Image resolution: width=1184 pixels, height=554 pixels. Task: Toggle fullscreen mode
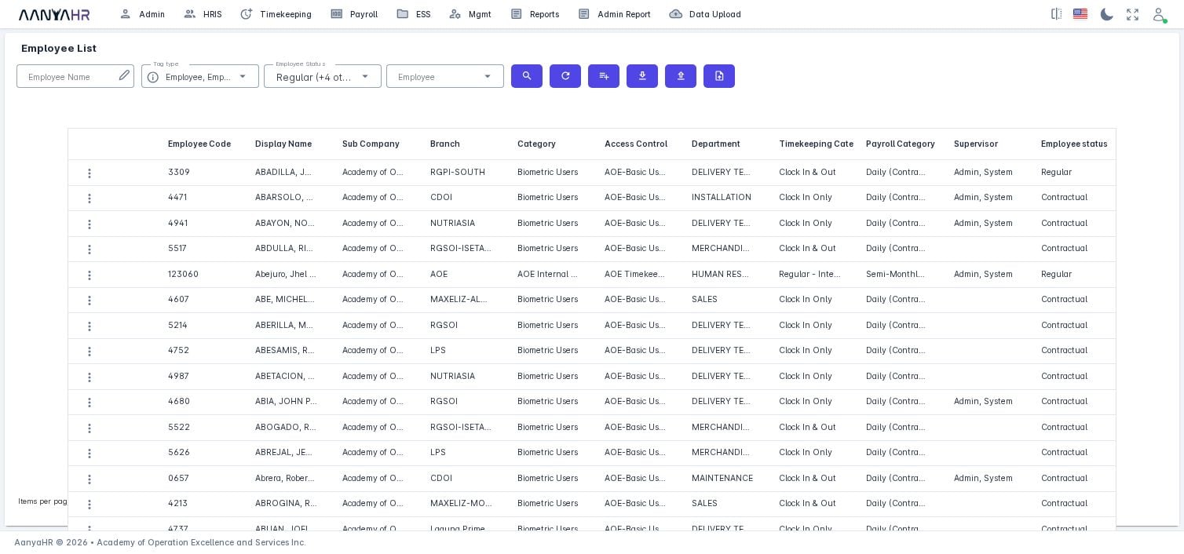pyautogui.click(x=1133, y=14)
